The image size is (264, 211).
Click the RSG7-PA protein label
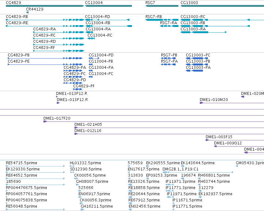[169, 61]
